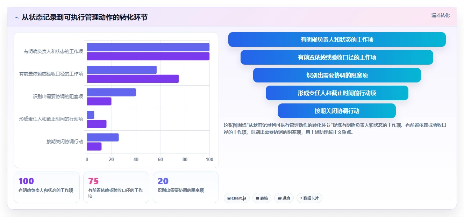Click the 进度 tag chip

pos(284,198)
